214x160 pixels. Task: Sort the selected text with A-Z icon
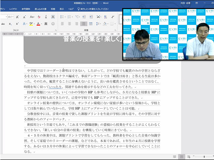106,17
